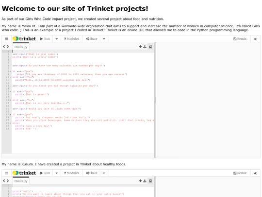262x197 pixels.
Task: Go to next file tab in second trinket
Action: pyautogui.click(x=8, y=181)
